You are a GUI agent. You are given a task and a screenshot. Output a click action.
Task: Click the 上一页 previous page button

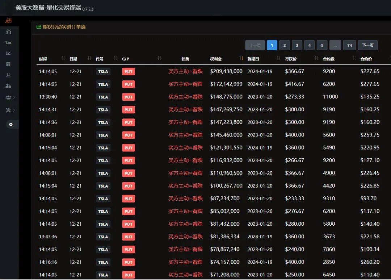coord(255,45)
